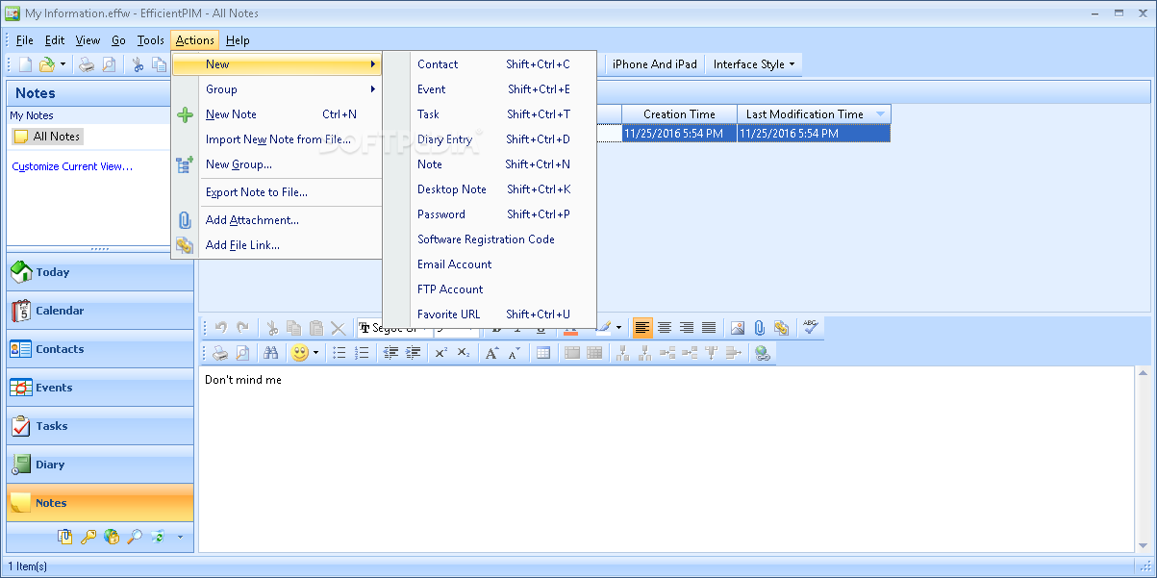This screenshot has height=578, width=1157.
Task: Redo the edit in the note editor
Action: pos(242,328)
